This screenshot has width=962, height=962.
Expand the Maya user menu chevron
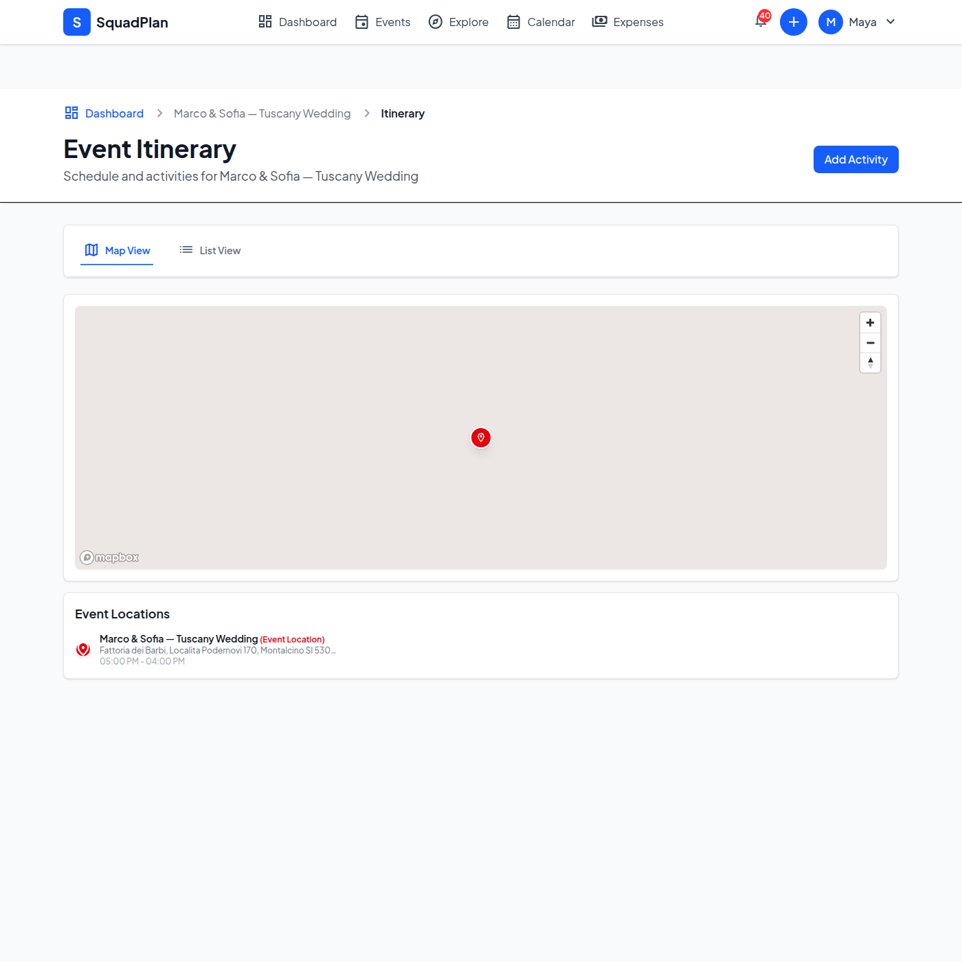(x=891, y=22)
